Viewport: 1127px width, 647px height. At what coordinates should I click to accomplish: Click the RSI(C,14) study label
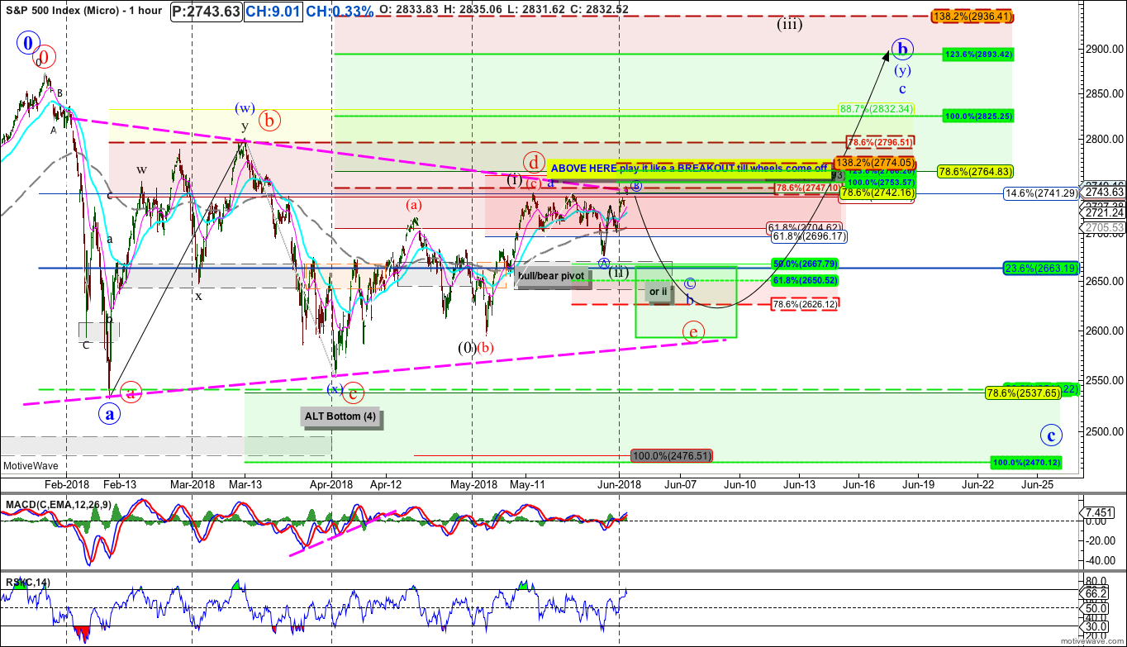coord(27,583)
